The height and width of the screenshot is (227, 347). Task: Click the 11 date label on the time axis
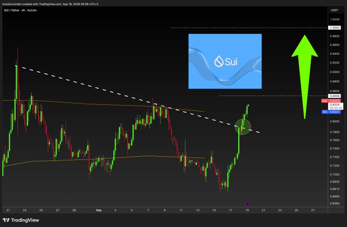point(181,210)
